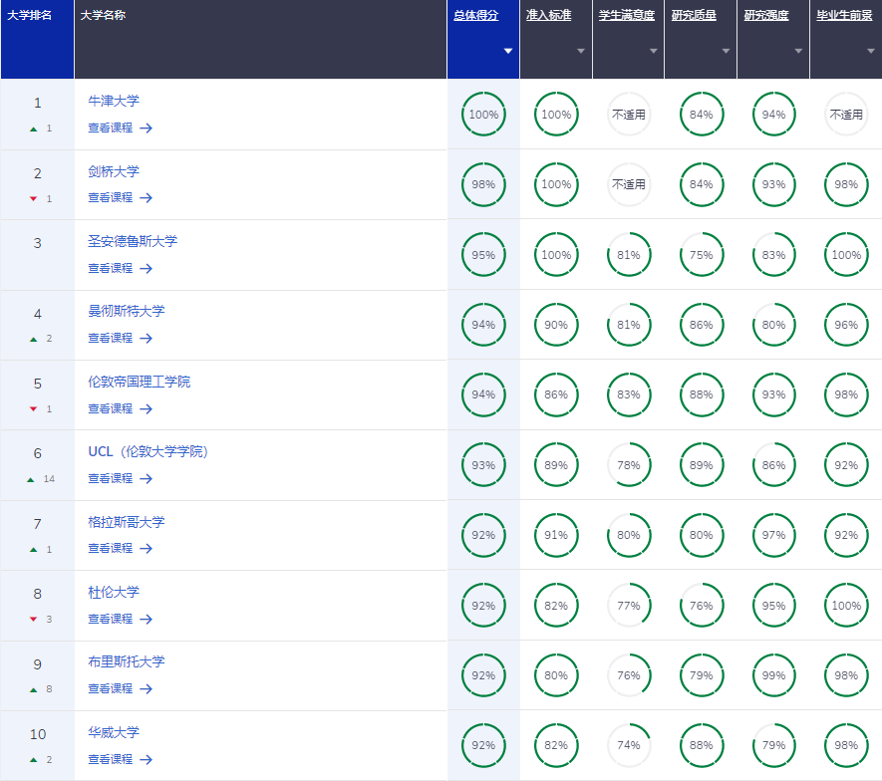This screenshot has height=781, width=882.
Task: Open the UCL（伦敦大学学院）link
Action: pyautogui.click(x=148, y=451)
